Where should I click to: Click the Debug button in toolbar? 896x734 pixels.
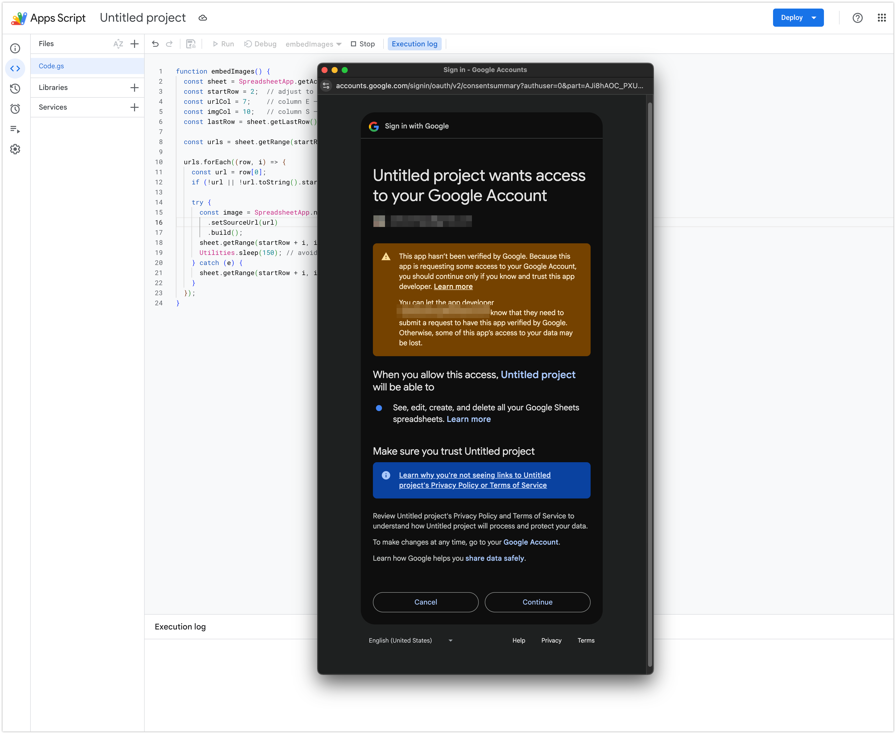pos(261,44)
